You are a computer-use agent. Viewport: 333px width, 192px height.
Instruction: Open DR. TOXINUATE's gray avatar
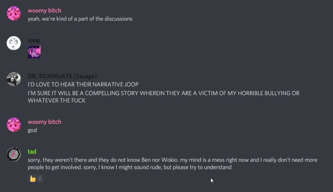tap(14, 79)
